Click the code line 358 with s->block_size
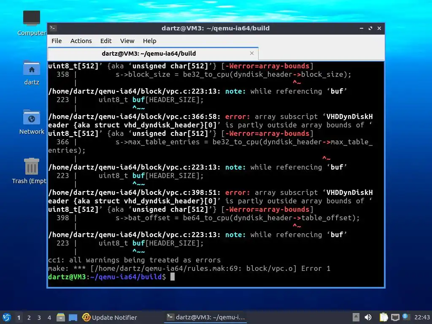 coord(204,74)
